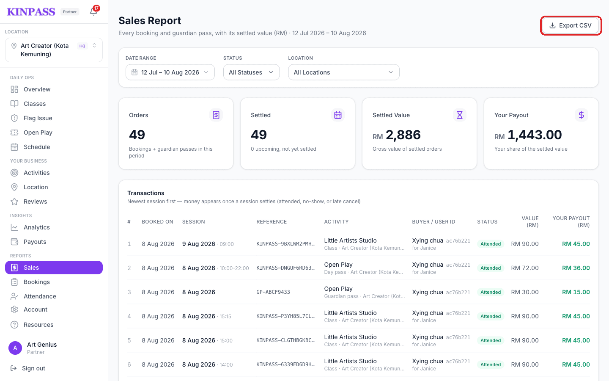Click the Transactions heading
This screenshot has height=381, width=609.
click(x=146, y=193)
